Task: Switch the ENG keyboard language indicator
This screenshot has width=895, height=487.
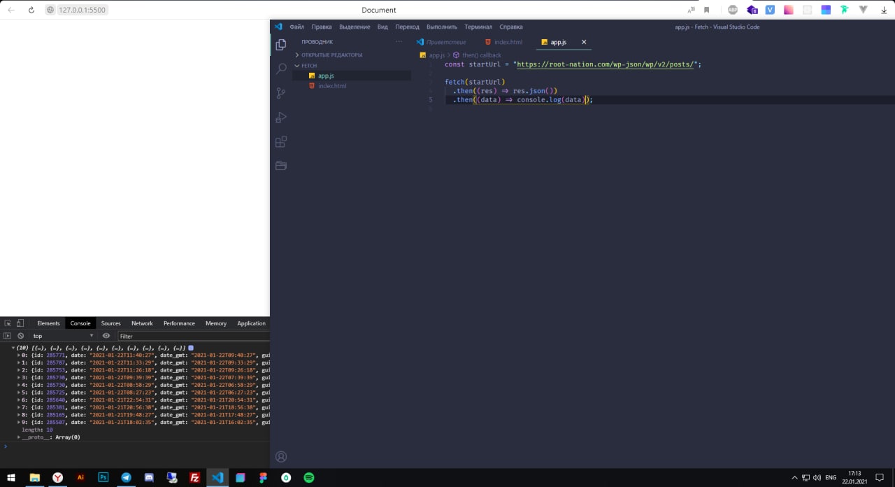Action: (x=831, y=477)
